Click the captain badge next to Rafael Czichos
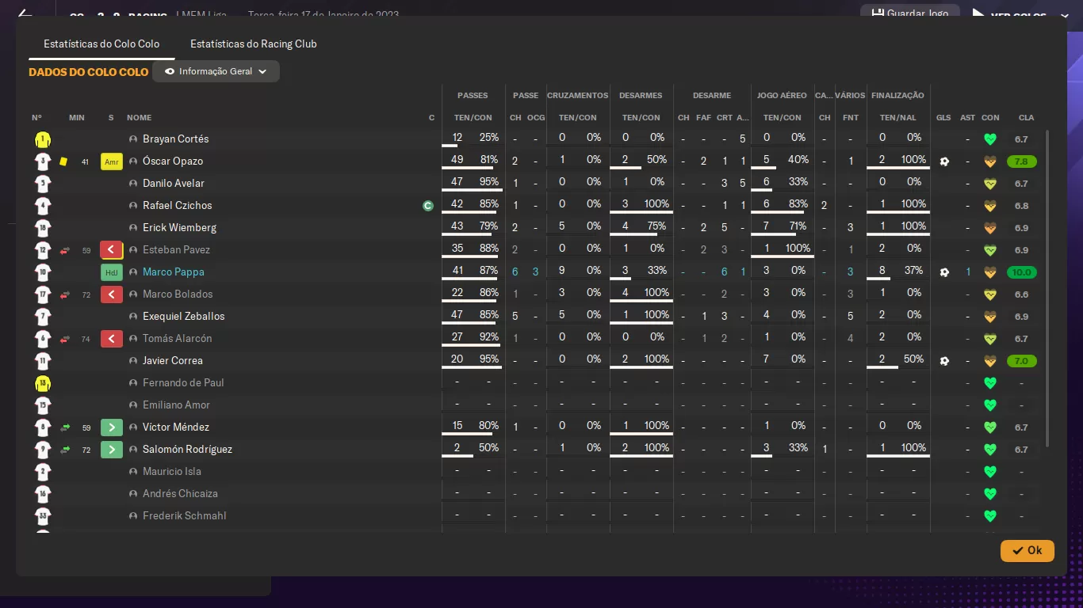 point(428,206)
